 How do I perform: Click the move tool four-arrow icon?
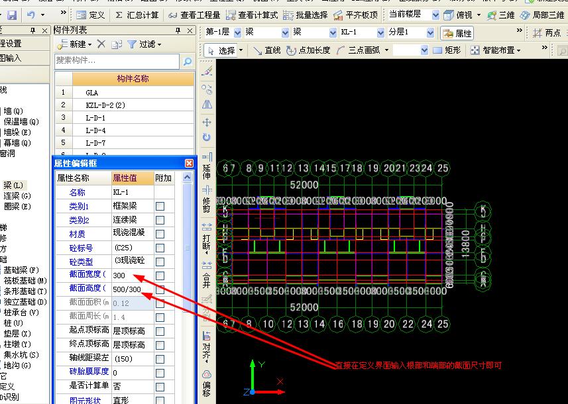click(x=207, y=122)
